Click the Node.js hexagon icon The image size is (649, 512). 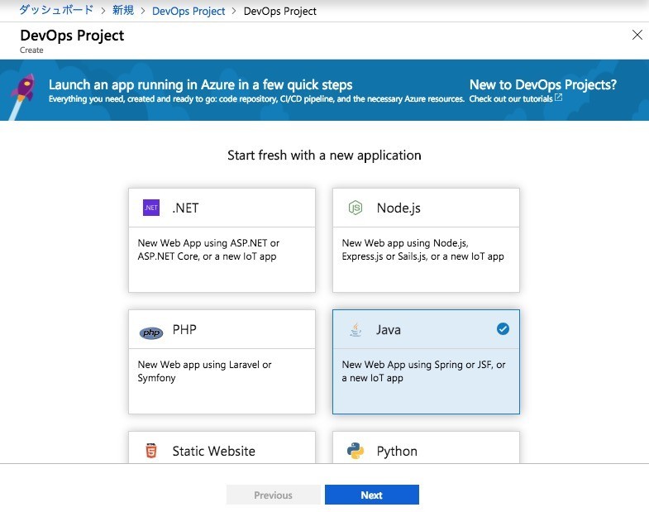point(356,208)
